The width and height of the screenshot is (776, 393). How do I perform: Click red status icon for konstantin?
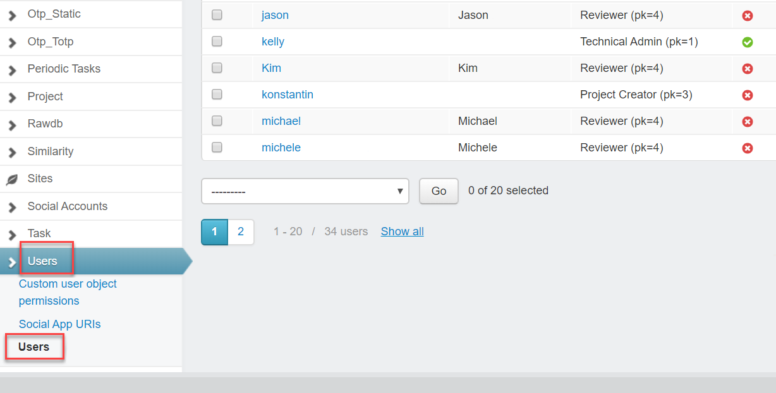click(x=747, y=95)
